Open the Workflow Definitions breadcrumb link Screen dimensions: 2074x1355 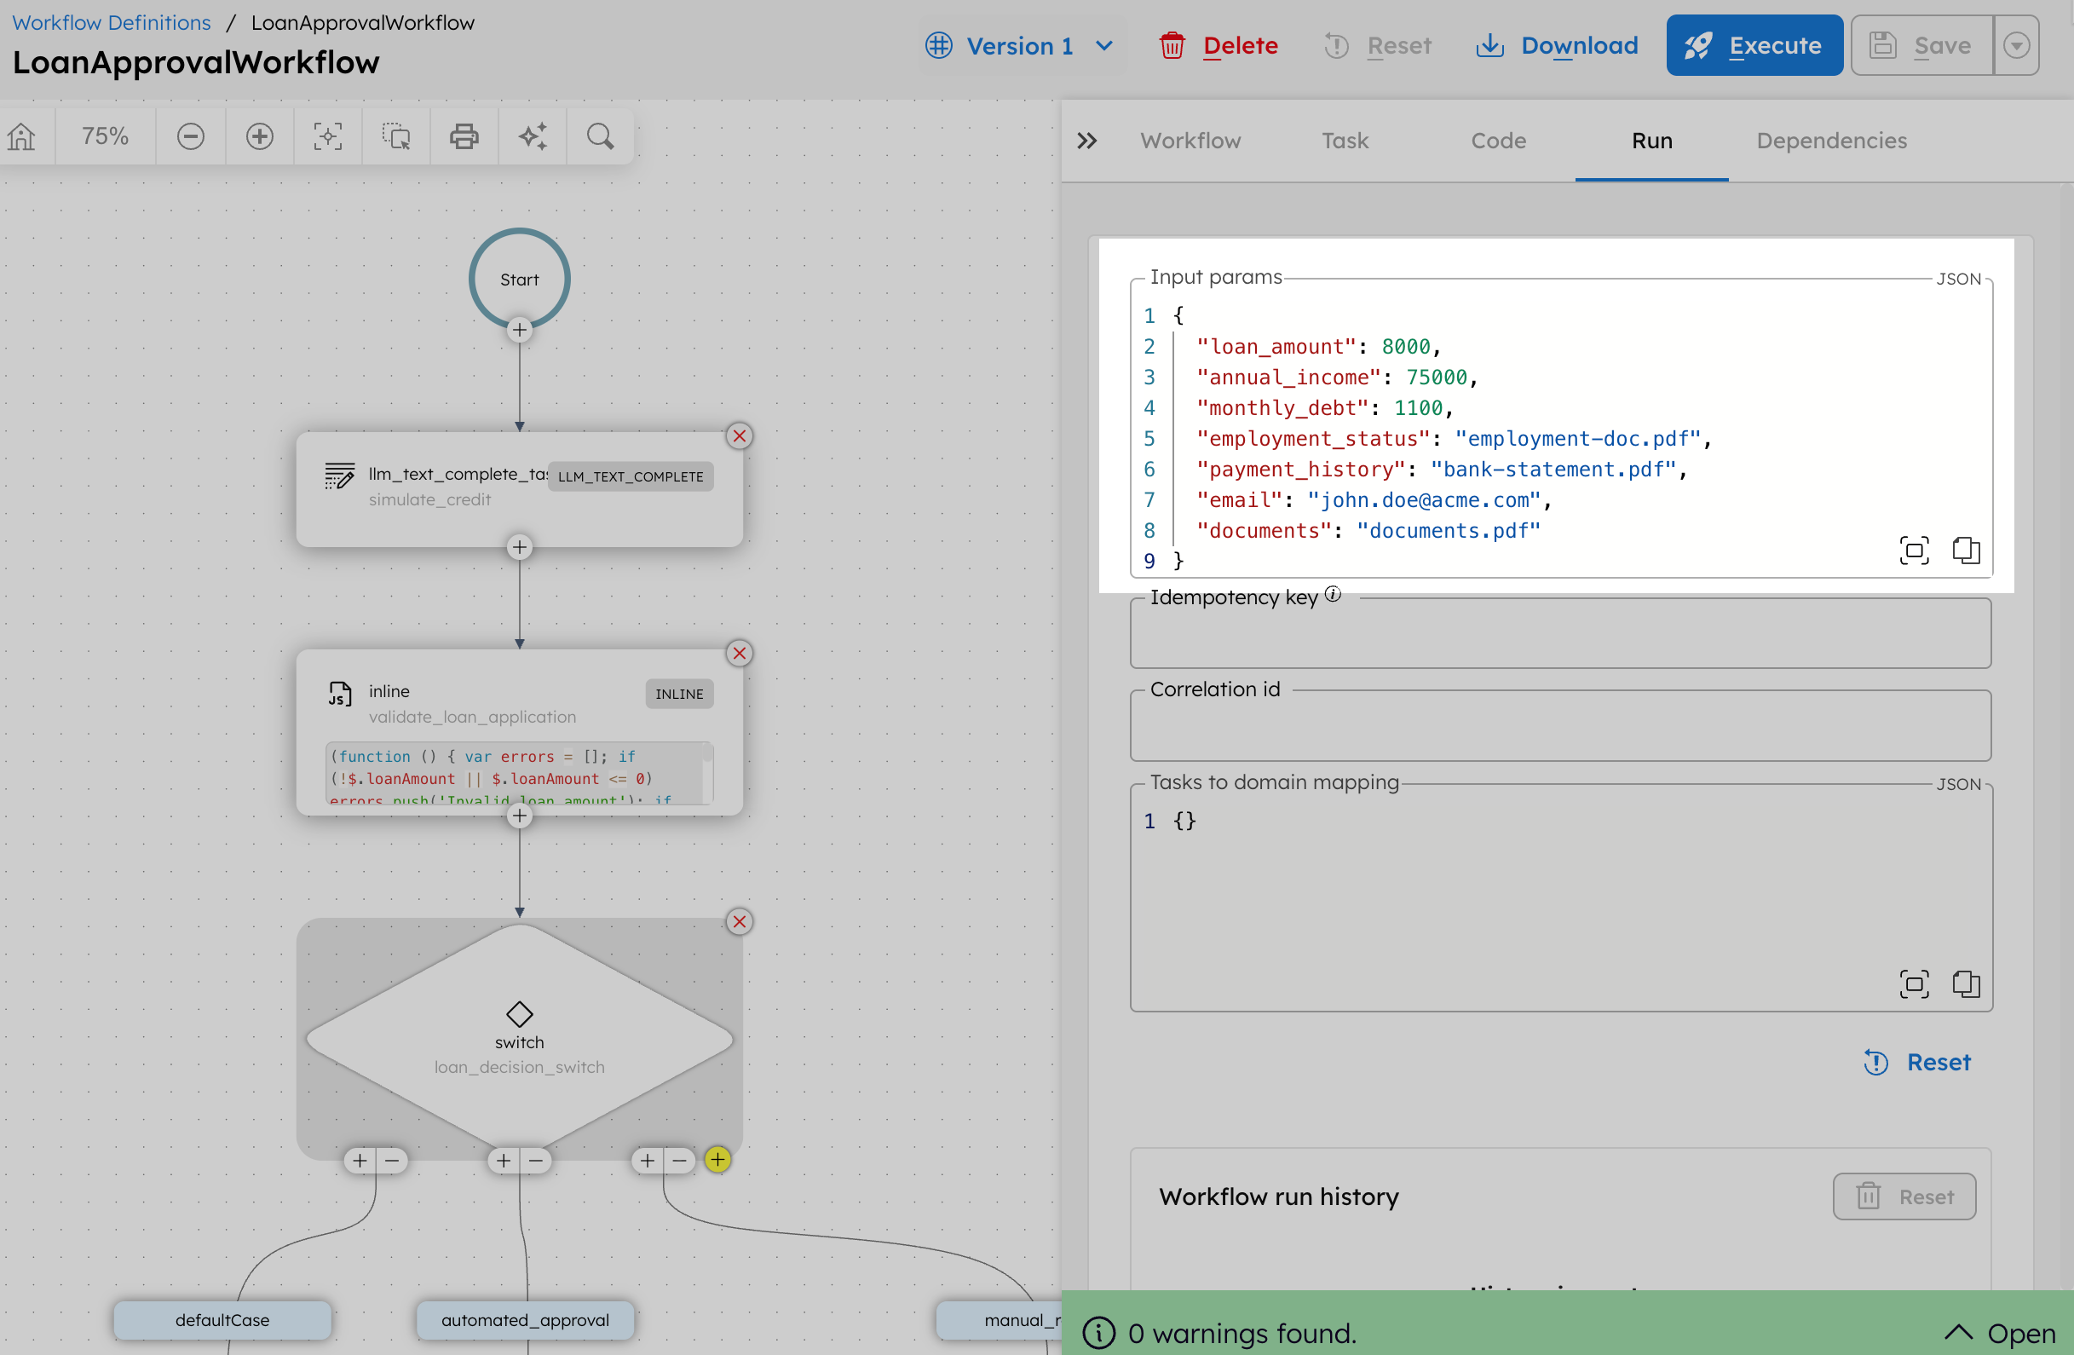(x=112, y=23)
